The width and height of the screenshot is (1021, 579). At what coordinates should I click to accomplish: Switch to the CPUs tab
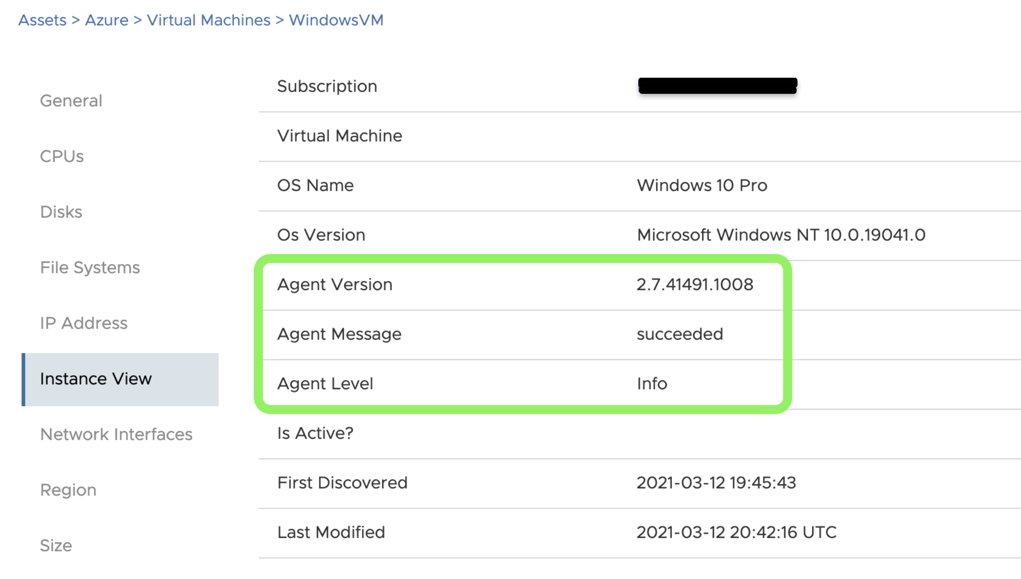tap(62, 156)
